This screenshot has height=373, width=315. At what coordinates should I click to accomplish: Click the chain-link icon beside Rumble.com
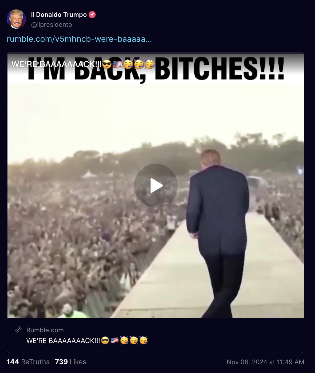pos(18,330)
